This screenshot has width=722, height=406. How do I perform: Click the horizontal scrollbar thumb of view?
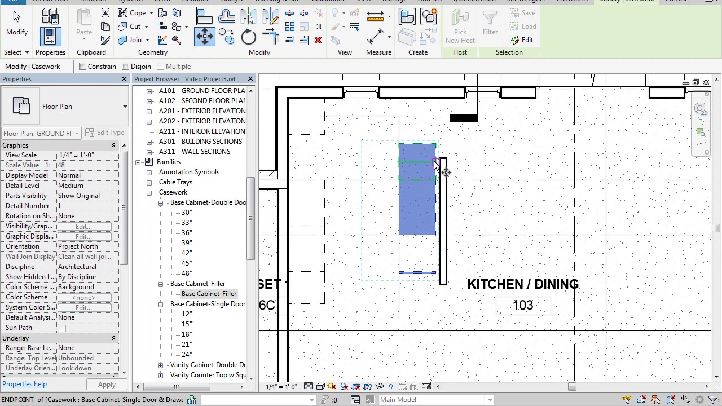click(x=572, y=386)
